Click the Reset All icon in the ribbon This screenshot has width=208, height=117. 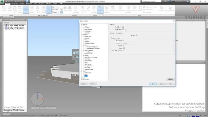tap(15, 9)
